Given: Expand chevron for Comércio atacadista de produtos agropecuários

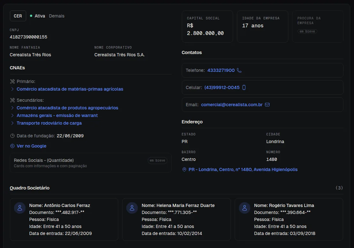Looking at the screenshot, I should click(x=12, y=108).
